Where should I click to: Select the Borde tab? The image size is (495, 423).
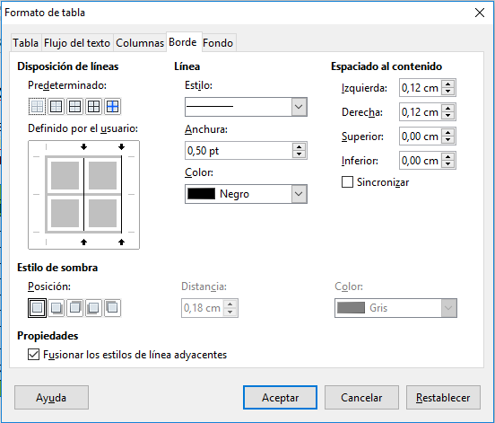[x=183, y=42]
